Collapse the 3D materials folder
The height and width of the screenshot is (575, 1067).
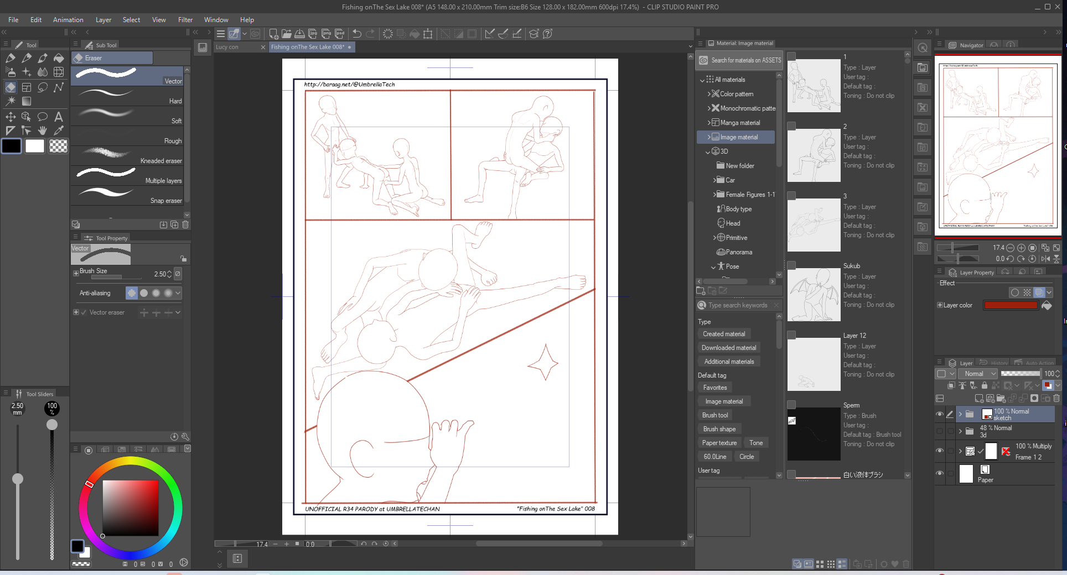[708, 151]
